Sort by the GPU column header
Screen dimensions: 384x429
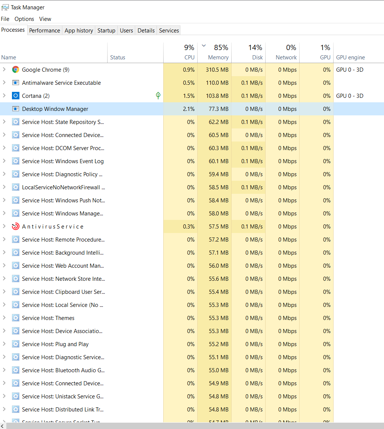[x=316, y=53]
